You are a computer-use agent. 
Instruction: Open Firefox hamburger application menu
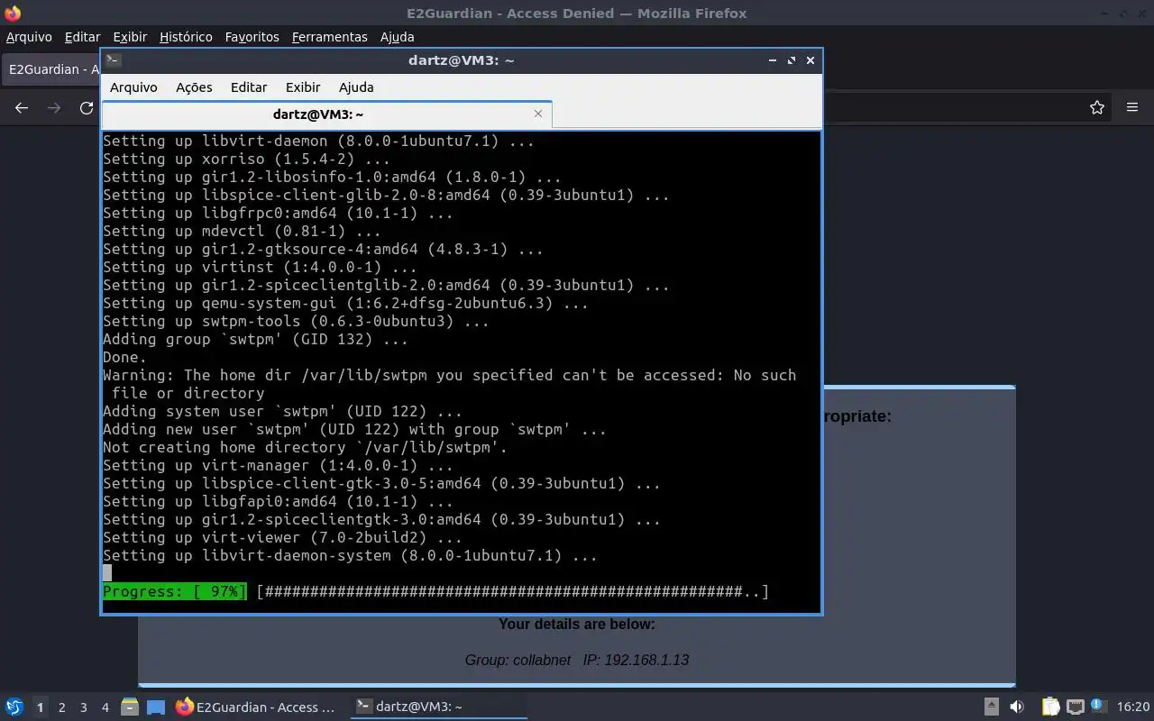pyautogui.click(x=1132, y=107)
